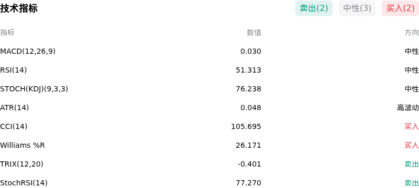
Task: Open the CCI(14) indicator row
Action: (x=210, y=126)
